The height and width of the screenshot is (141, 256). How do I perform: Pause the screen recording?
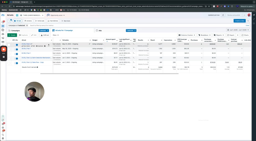pyautogui.click(x=3, y=57)
